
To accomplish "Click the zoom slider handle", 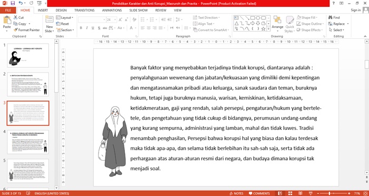I will (x=329, y=193).
